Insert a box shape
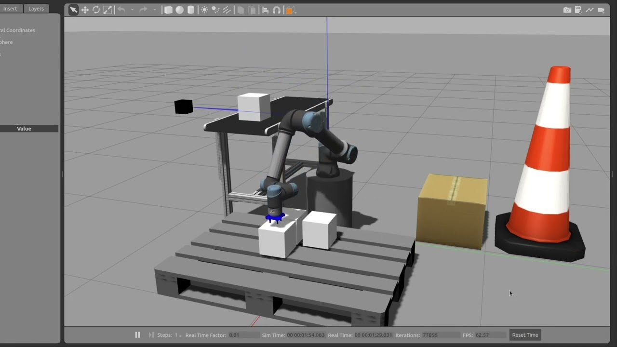This screenshot has width=617, height=347. tap(168, 10)
